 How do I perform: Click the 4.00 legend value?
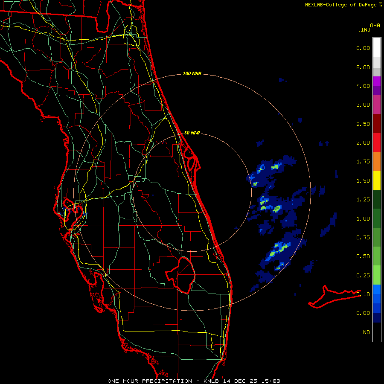(x=363, y=86)
